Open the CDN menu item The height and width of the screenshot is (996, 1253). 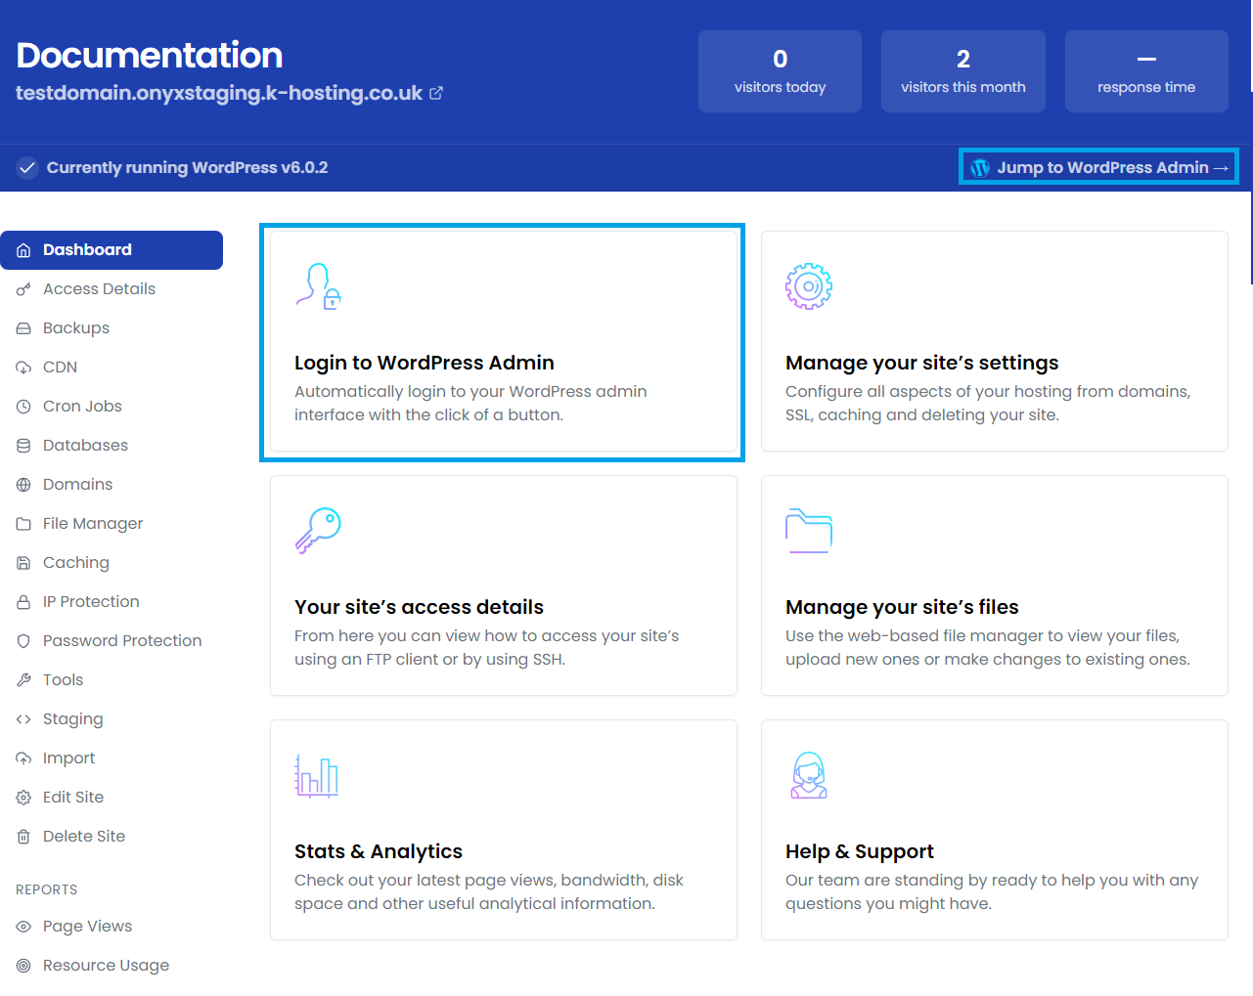(x=112, y=368)
